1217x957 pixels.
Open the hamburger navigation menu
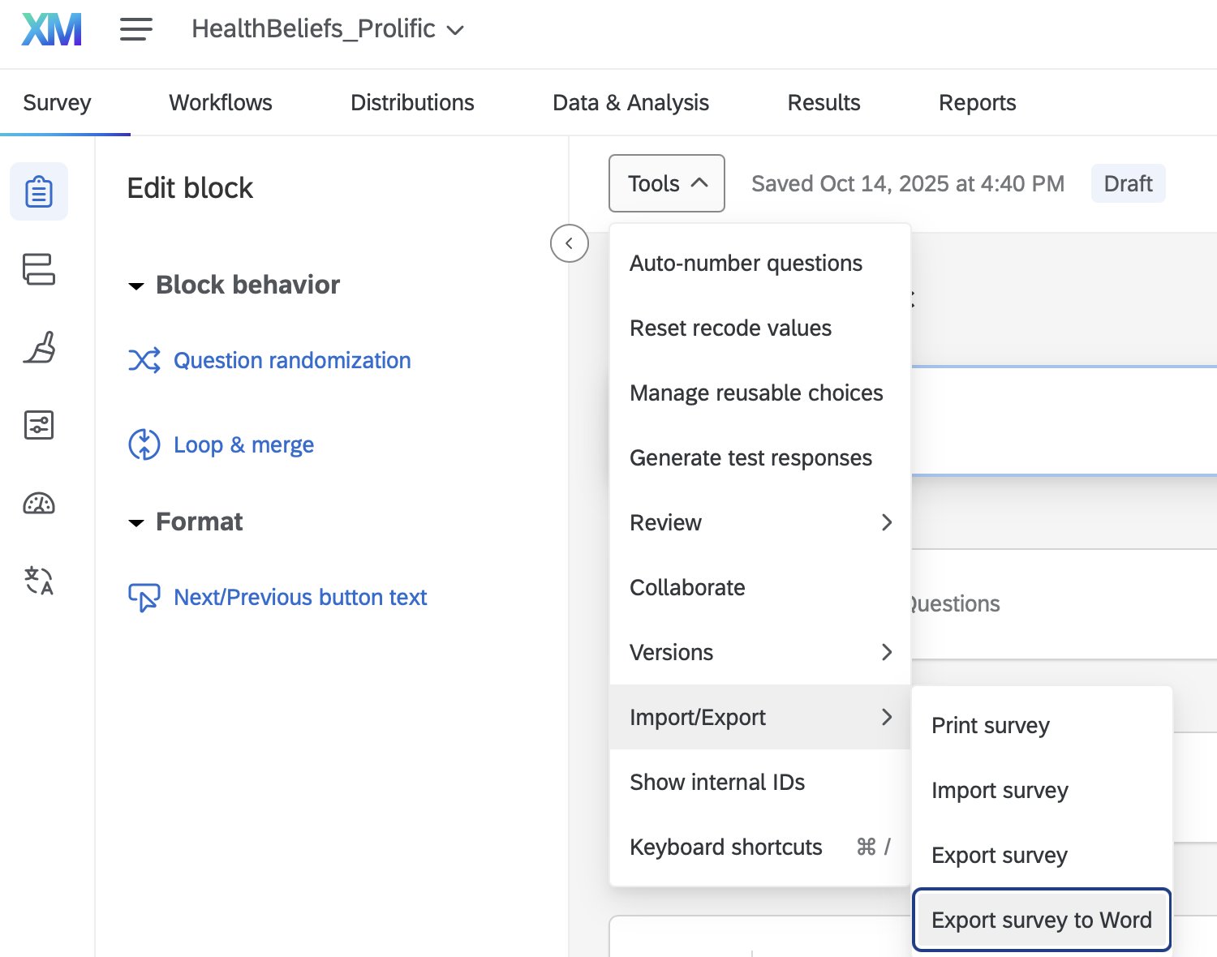135,30
